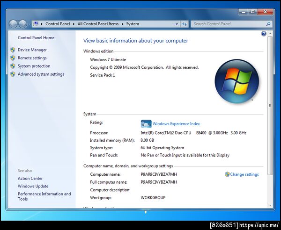The image size is (281, 230).
Task: Click scrollbar down arrow
Action: 270,205
